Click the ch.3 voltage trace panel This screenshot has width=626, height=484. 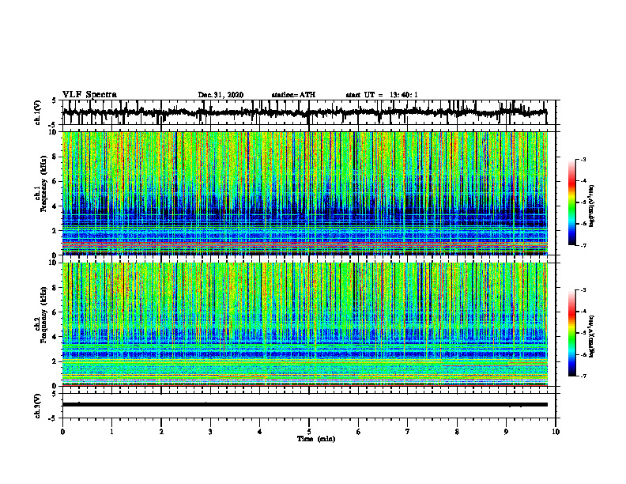click(x=309, y=406)
